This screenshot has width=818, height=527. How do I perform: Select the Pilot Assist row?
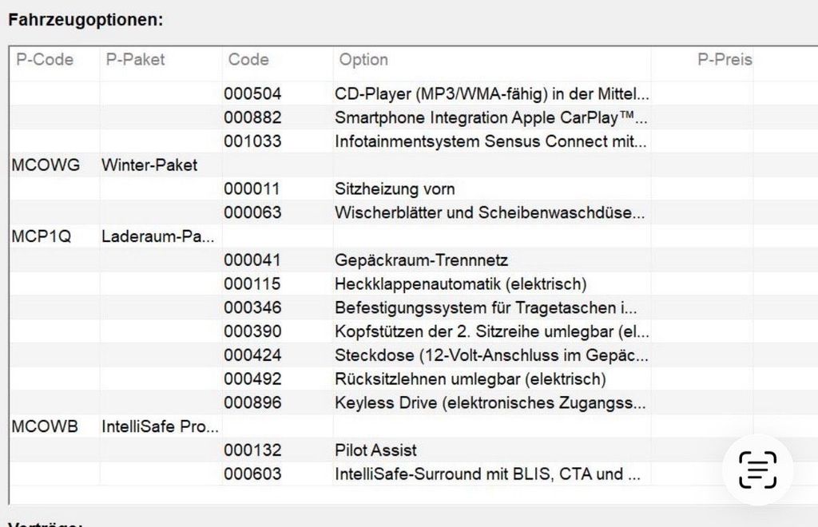click(413, 450)
